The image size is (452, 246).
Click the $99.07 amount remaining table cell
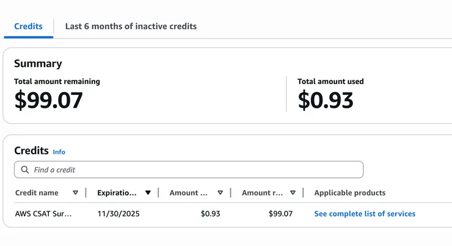pos(280,214)
